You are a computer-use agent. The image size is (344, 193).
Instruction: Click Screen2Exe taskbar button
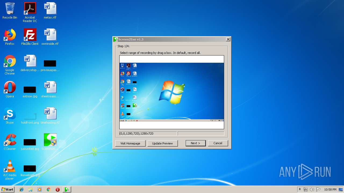(x=67, y=190)
